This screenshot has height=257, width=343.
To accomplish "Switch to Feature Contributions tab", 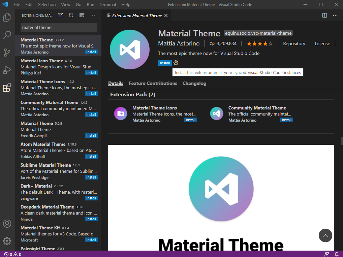I will pyautogui.click(x=153, y=83).
